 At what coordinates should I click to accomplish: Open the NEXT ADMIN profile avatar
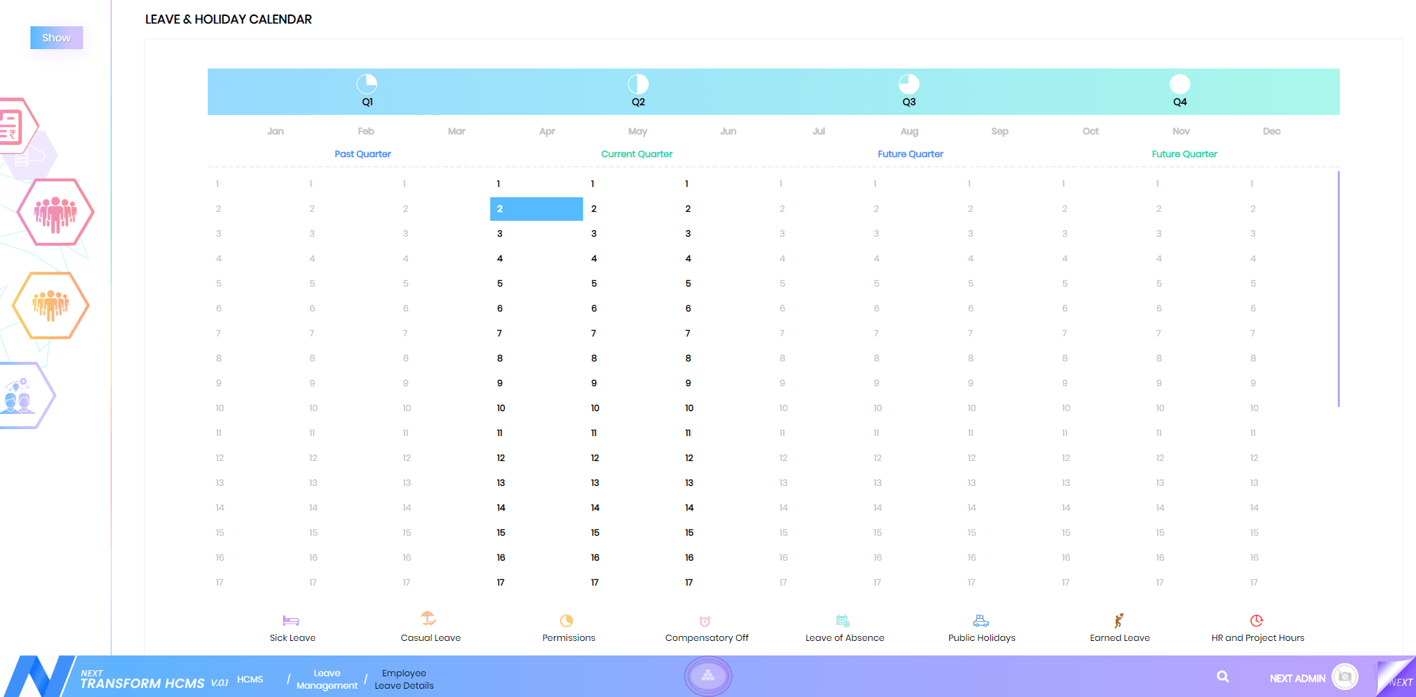pyautogui.click(x=1344, y=677)
